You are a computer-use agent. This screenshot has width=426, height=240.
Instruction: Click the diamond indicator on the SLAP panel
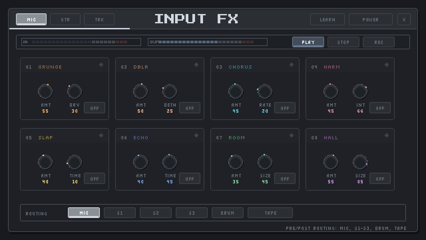click(x=101, y=135)
